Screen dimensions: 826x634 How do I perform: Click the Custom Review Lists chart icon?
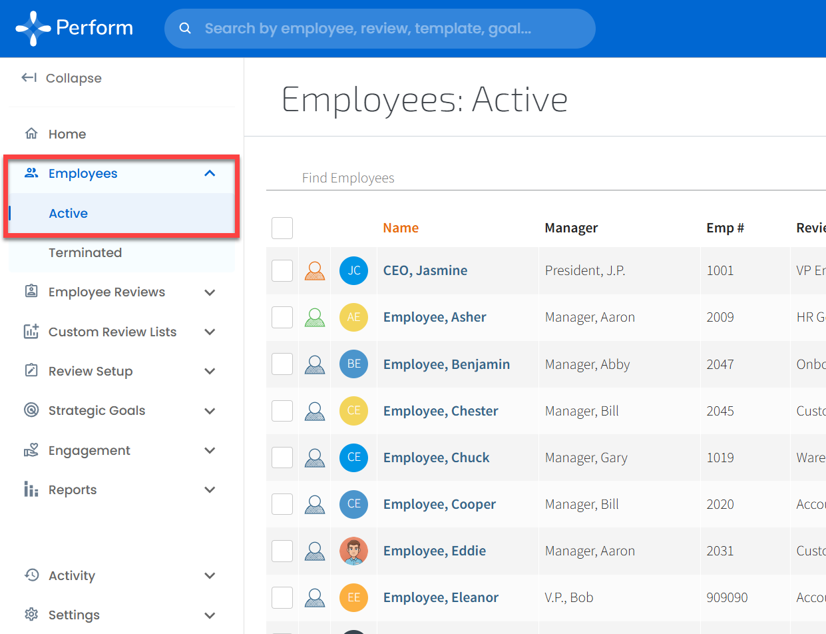pos(31,331)
